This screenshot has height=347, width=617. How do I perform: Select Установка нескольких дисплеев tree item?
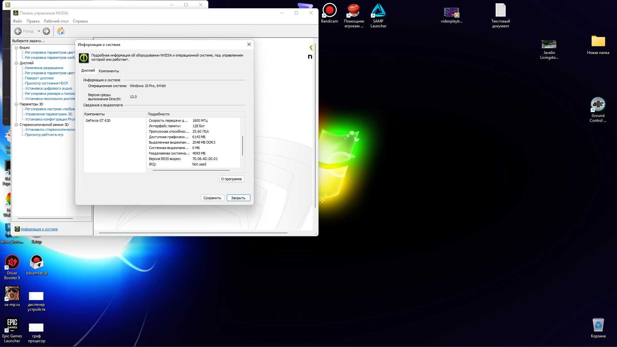[50, 99]
